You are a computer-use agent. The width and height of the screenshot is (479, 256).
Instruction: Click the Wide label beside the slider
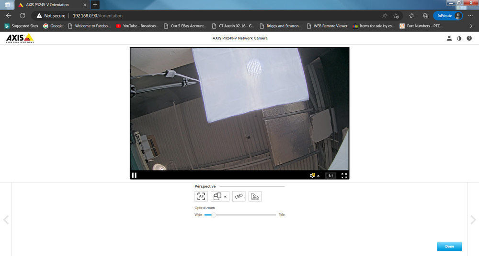tap(198, 214)
